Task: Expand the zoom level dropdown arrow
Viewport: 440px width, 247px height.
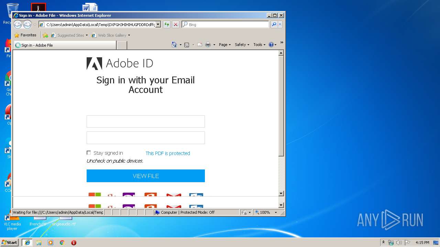Action: point(276,212)
